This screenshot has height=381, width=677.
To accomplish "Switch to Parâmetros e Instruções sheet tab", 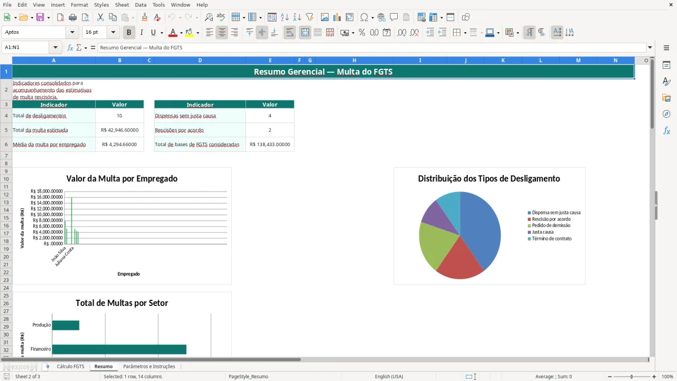I will click(149, 366).
